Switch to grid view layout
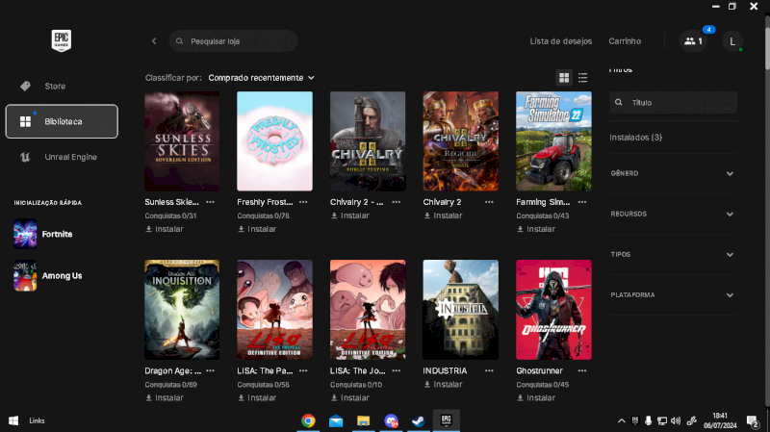Viewport: 770px width, 432px height. tap(564, 78)
